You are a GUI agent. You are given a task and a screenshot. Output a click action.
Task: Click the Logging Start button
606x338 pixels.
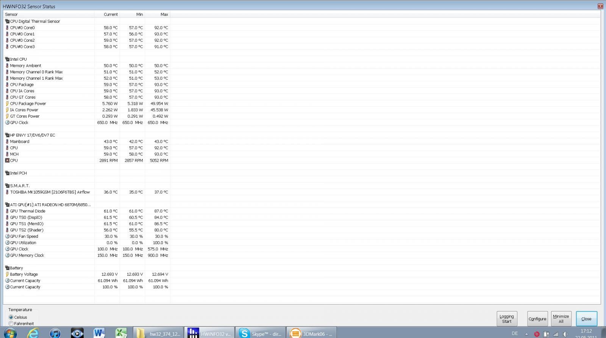click(506, 319)
